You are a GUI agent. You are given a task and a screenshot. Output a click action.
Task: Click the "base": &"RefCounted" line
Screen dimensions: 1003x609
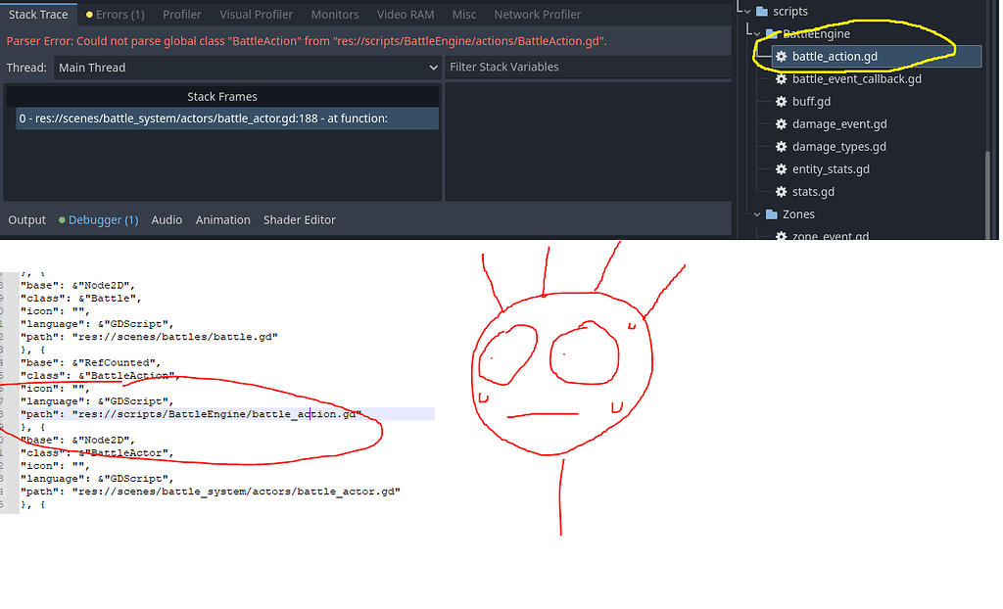pyautogui.click(x=90, y=362)
